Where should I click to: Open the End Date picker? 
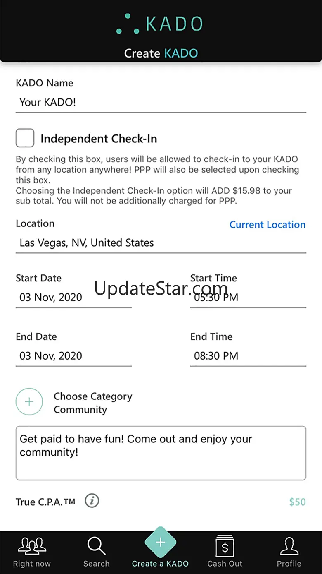(x=73, y=356)
